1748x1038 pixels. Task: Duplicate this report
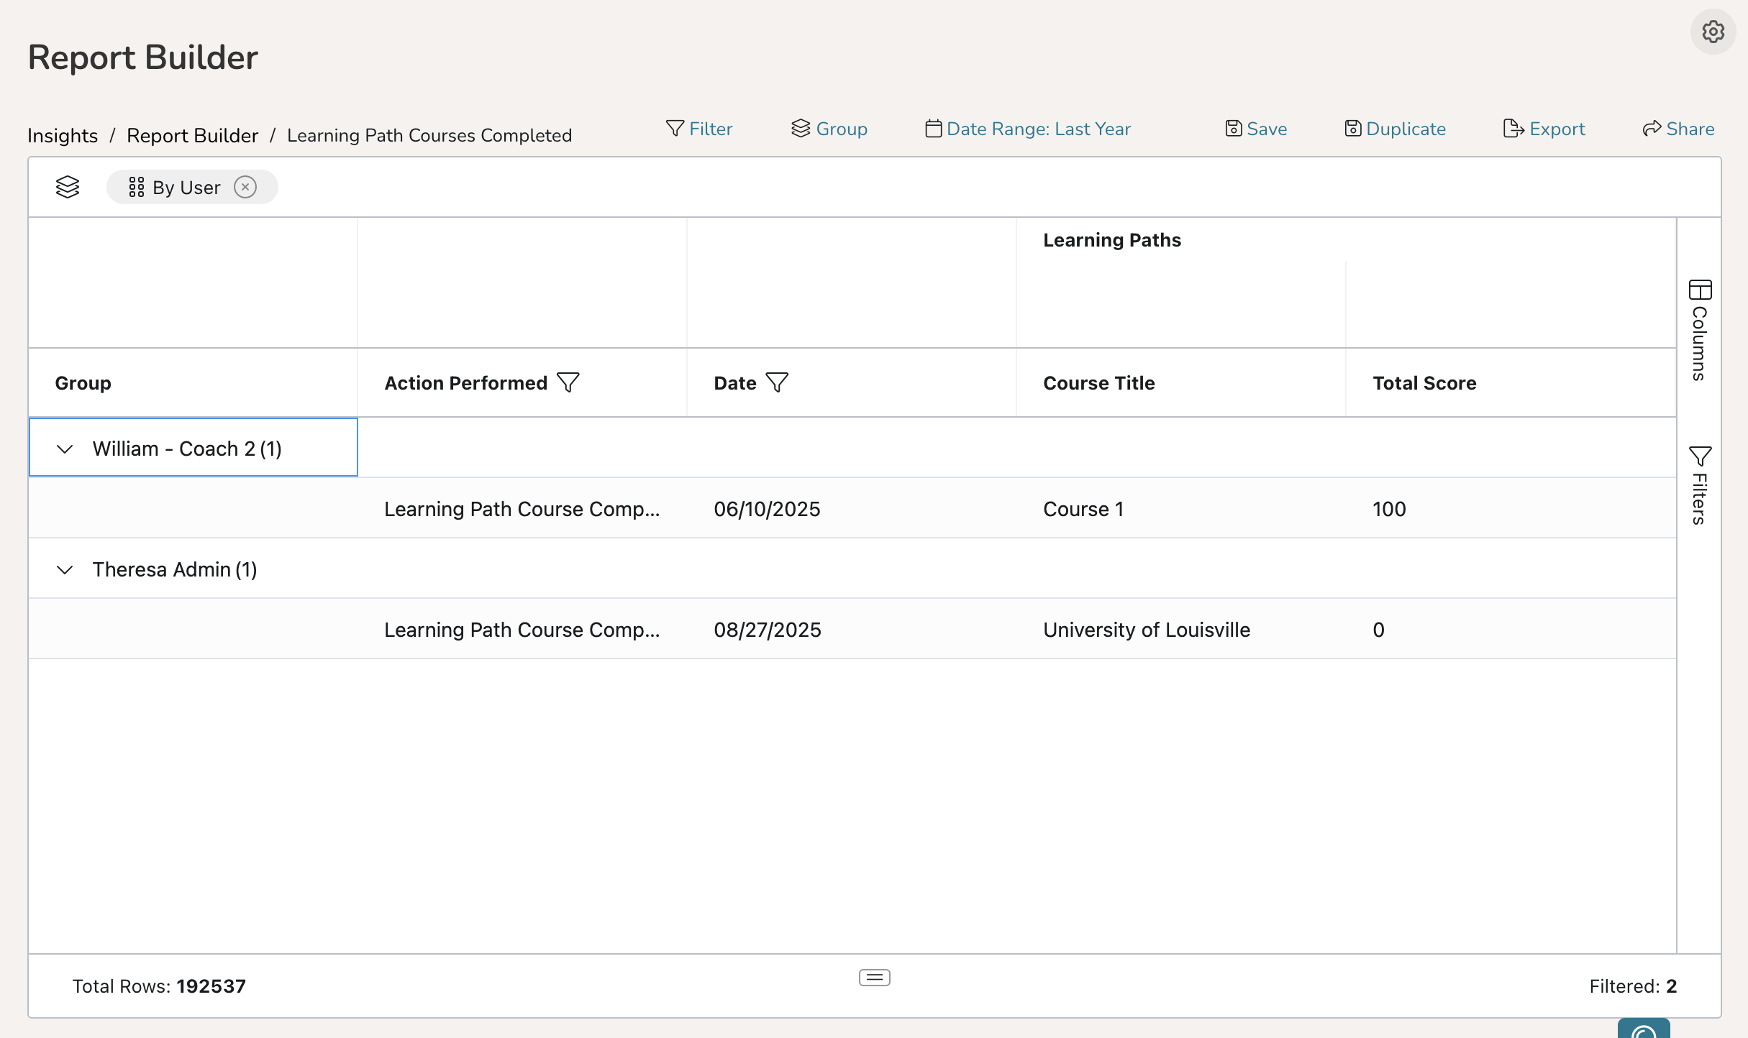(x=1395, y=129)
